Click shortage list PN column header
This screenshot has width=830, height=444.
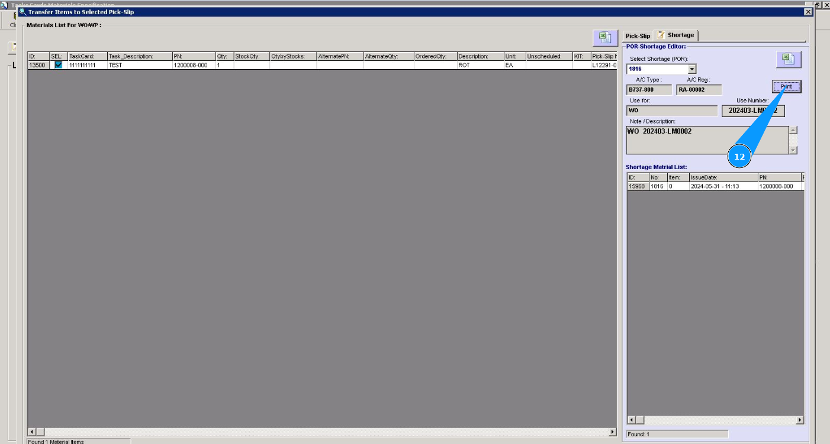[x=779, y=177]
